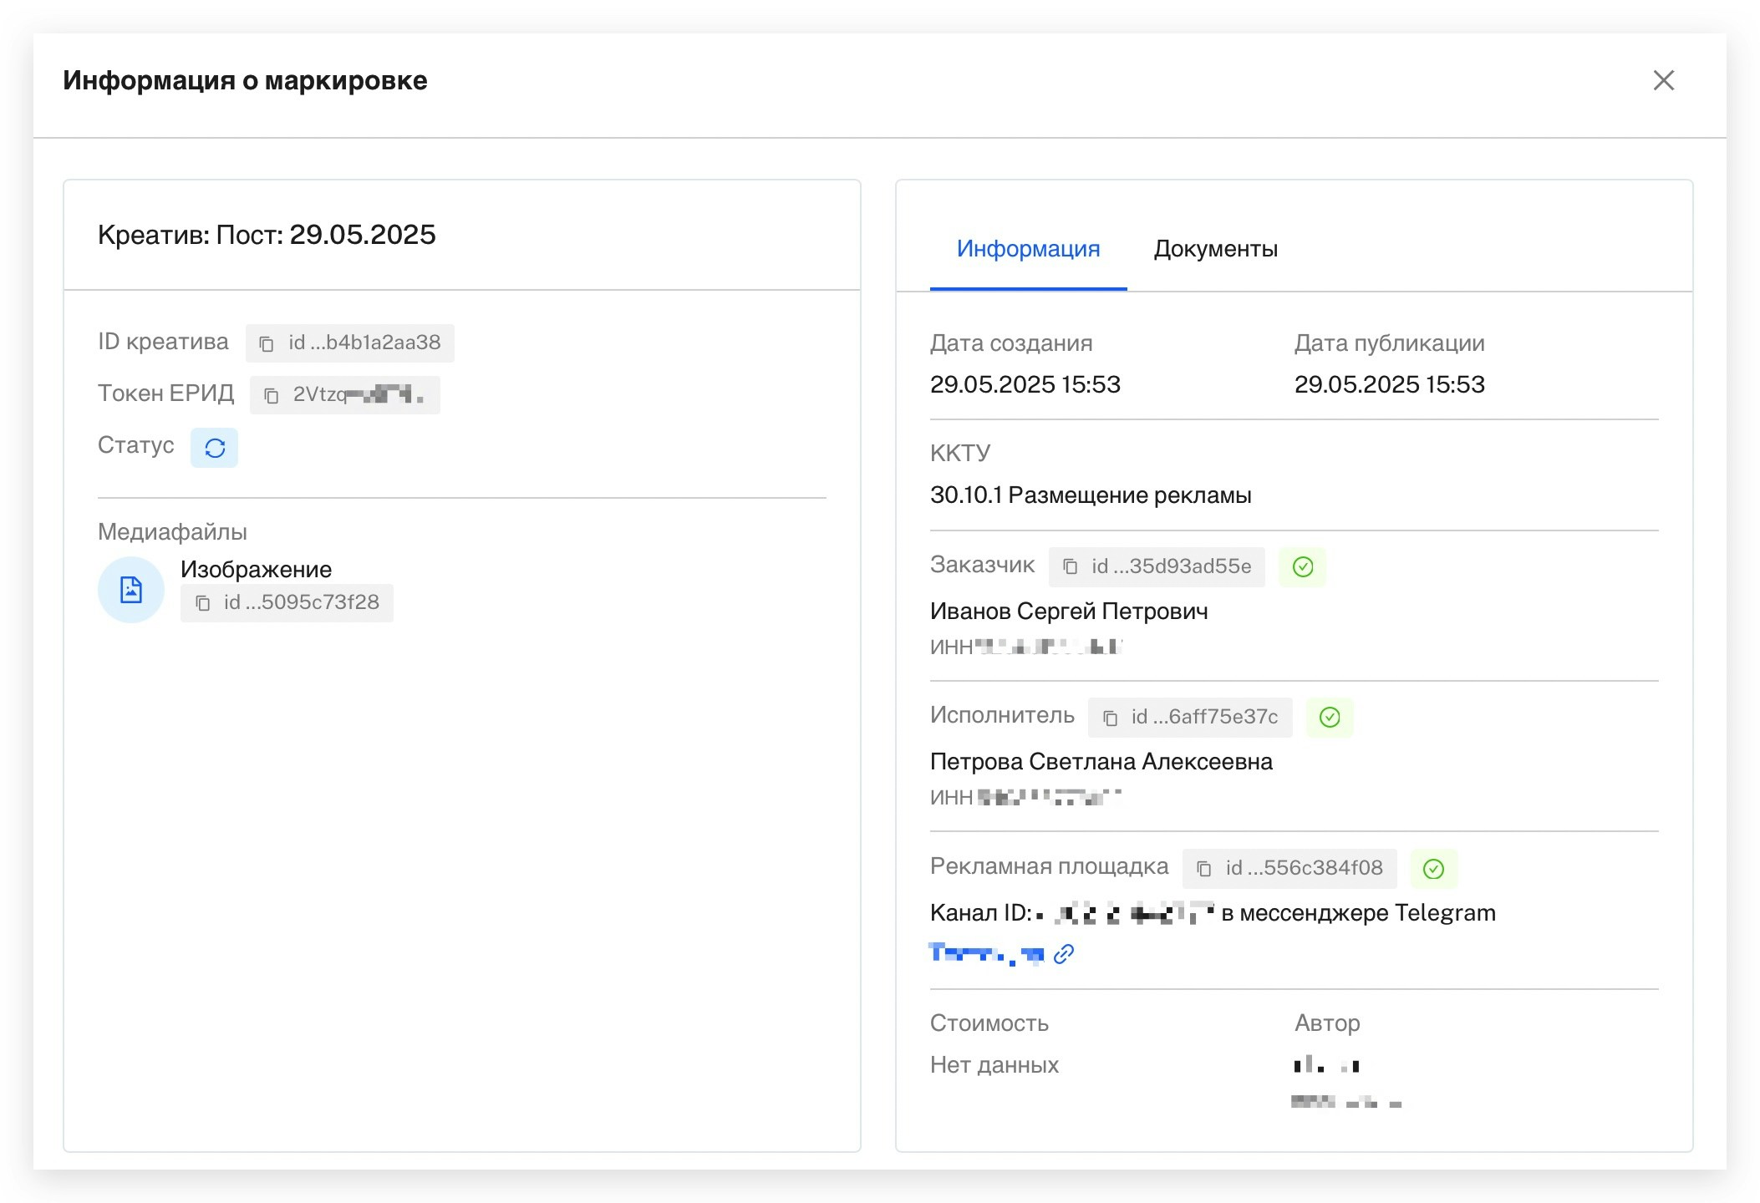The height and width of the screenshot is (1203, 1760).
Task: Click the executor verified checkmark icon
Action: 1330,718
